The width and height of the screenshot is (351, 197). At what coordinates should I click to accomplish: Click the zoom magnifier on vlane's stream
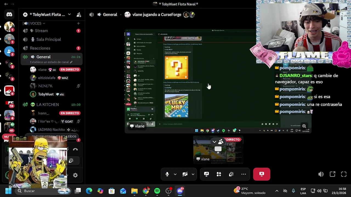(304, 126)
